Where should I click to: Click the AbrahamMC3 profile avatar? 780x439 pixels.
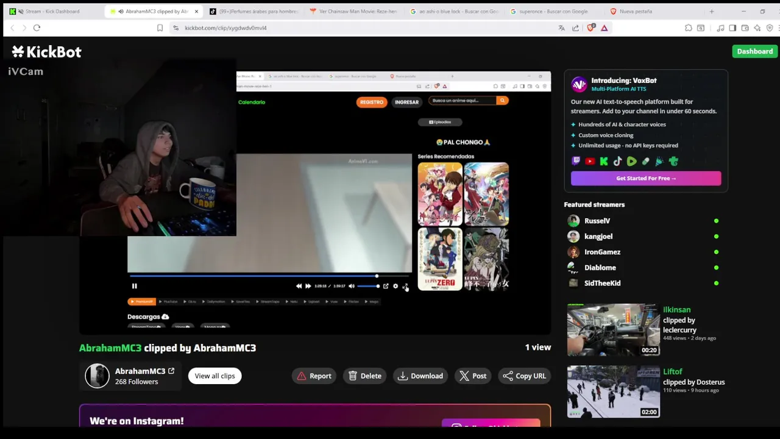[x=97, y=376]
